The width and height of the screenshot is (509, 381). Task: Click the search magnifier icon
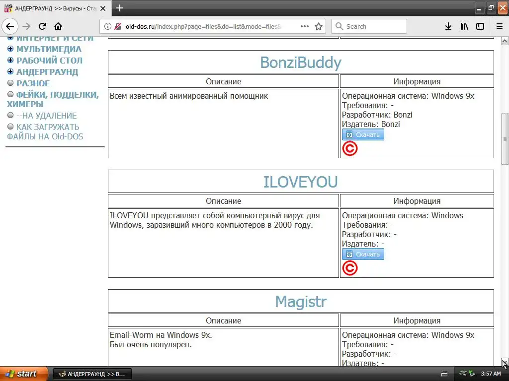tap(339, 26)
